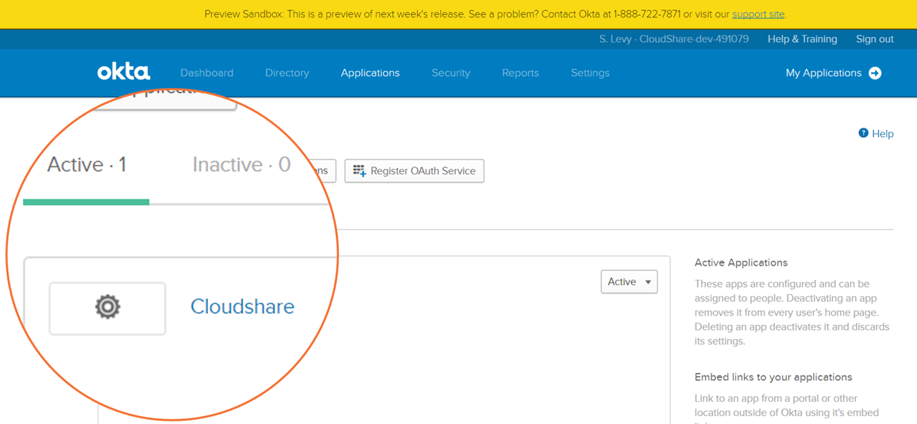
Task: Open the Help link
Action: (x=883, y=134)
